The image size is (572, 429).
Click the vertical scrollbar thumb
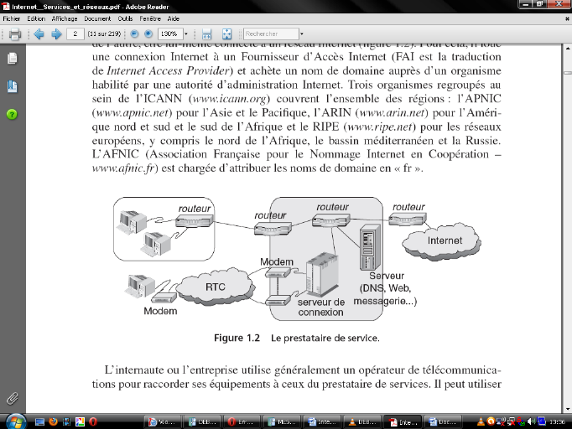pos(568,73)
